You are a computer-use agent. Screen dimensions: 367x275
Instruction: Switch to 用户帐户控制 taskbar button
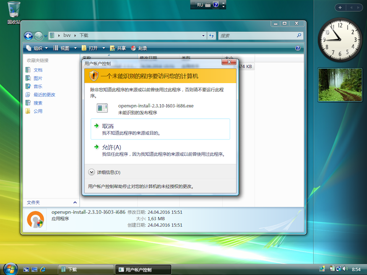143,269
